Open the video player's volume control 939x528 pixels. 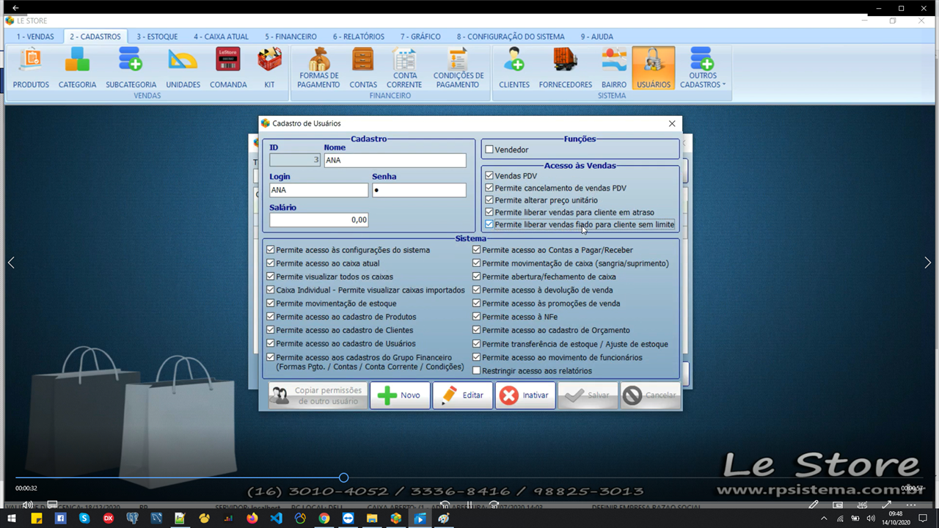[x=28, y=505]
